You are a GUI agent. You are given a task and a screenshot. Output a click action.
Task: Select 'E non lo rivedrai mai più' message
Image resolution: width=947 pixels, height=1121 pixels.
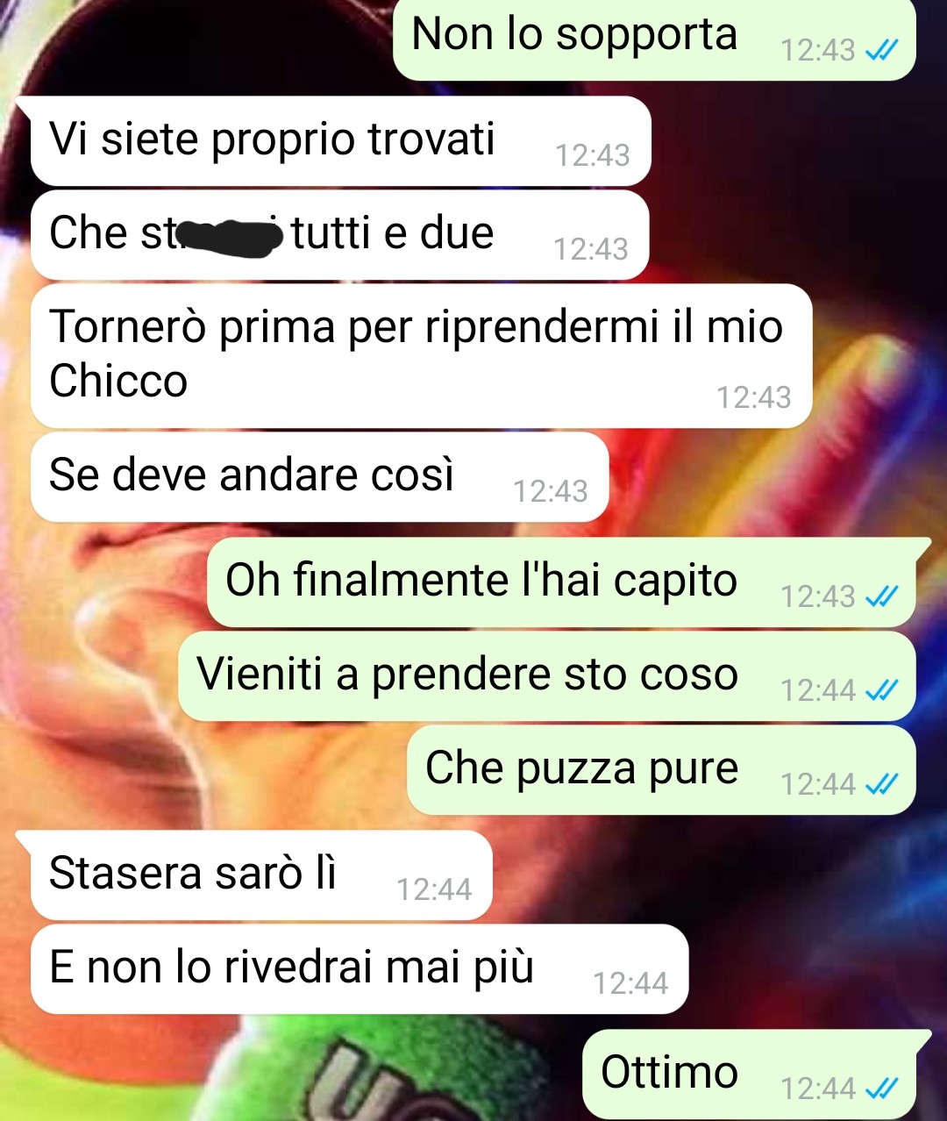[360, 969]
